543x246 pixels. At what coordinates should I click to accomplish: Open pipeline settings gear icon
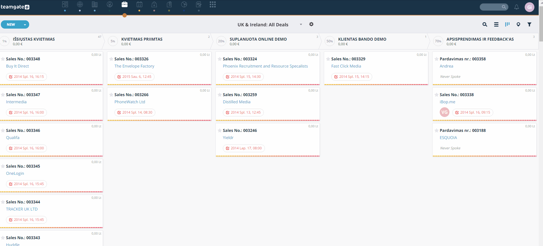[311, 24]
